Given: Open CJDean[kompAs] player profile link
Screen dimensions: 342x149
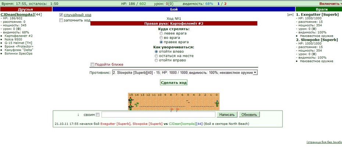Looking at the screenshot, I should coord(17,15).
